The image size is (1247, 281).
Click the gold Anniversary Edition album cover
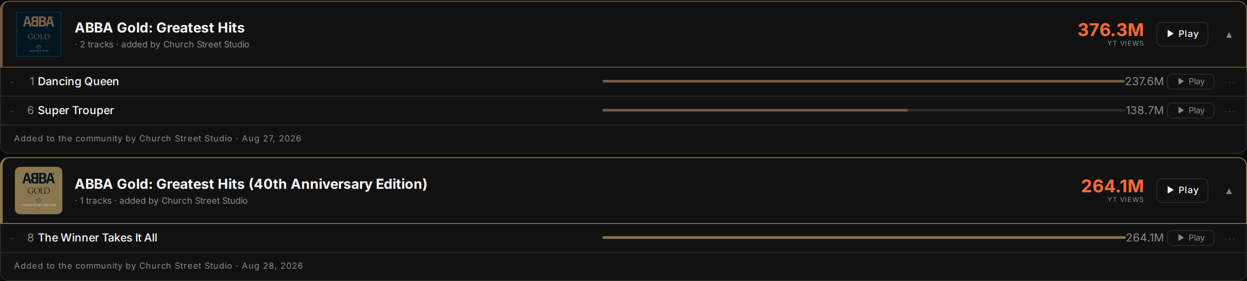tap(39, 191)
